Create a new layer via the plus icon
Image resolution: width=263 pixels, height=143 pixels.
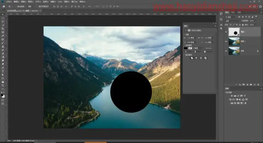[x=255, y=85]
